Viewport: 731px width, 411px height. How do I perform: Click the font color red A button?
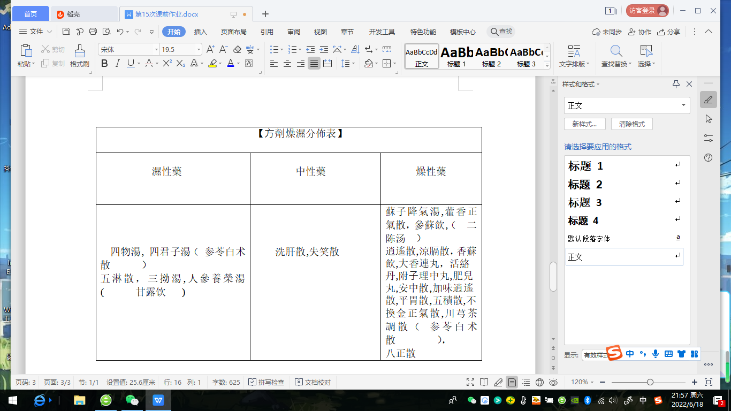pyautogui.click(x=231, y=63)
